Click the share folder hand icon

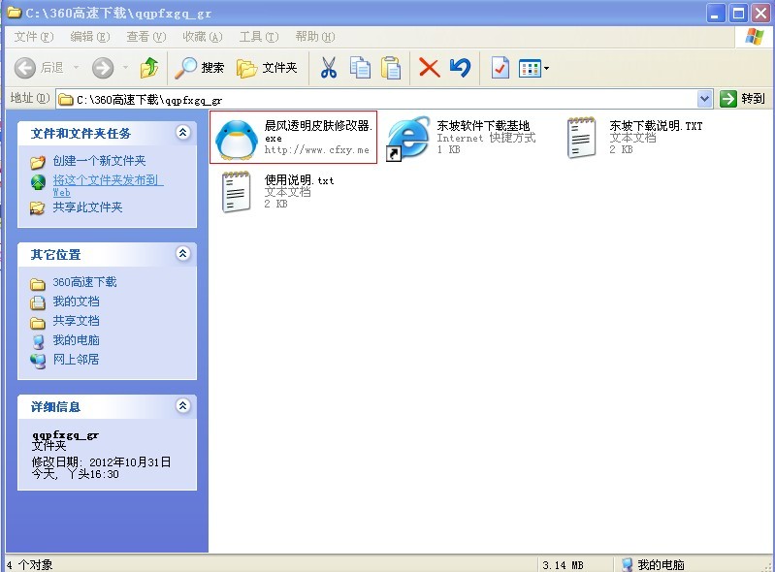37,208
